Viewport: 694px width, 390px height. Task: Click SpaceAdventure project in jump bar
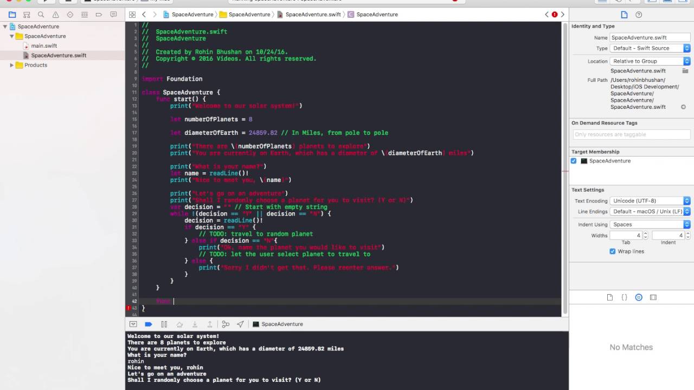tap(188, 15)
